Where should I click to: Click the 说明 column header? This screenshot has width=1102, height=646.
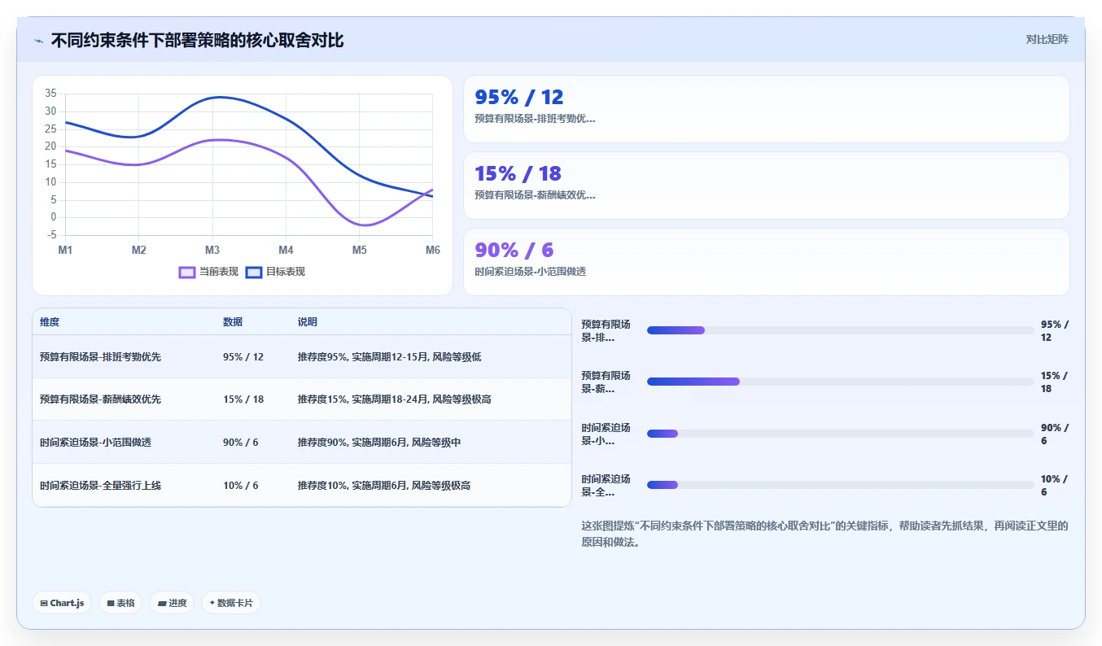(x=308, y=322)
